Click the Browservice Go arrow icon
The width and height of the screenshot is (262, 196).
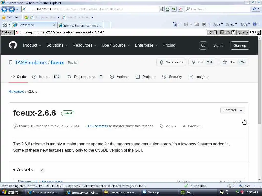point(210,32)
